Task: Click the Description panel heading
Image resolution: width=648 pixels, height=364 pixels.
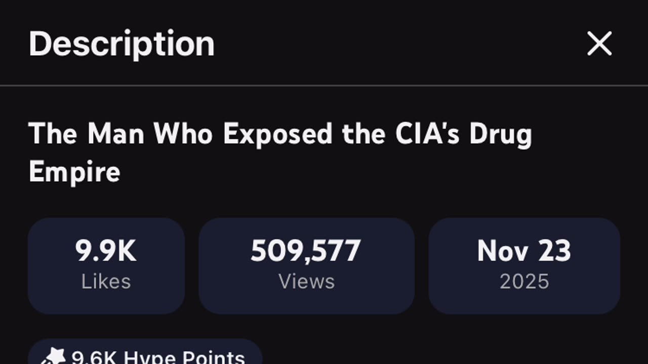Action: point(121,43)
